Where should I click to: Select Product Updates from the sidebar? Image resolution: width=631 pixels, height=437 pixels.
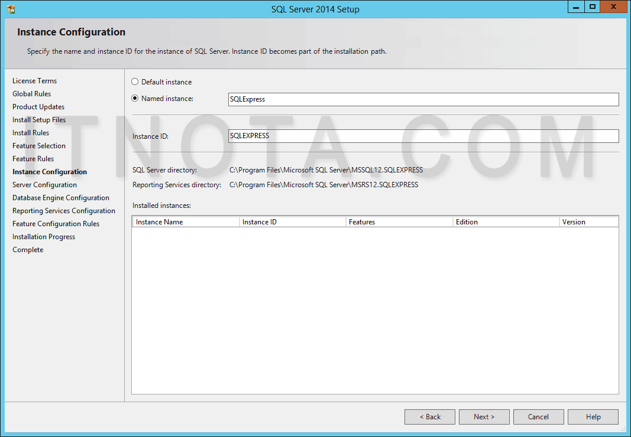[x=38, y=106]
